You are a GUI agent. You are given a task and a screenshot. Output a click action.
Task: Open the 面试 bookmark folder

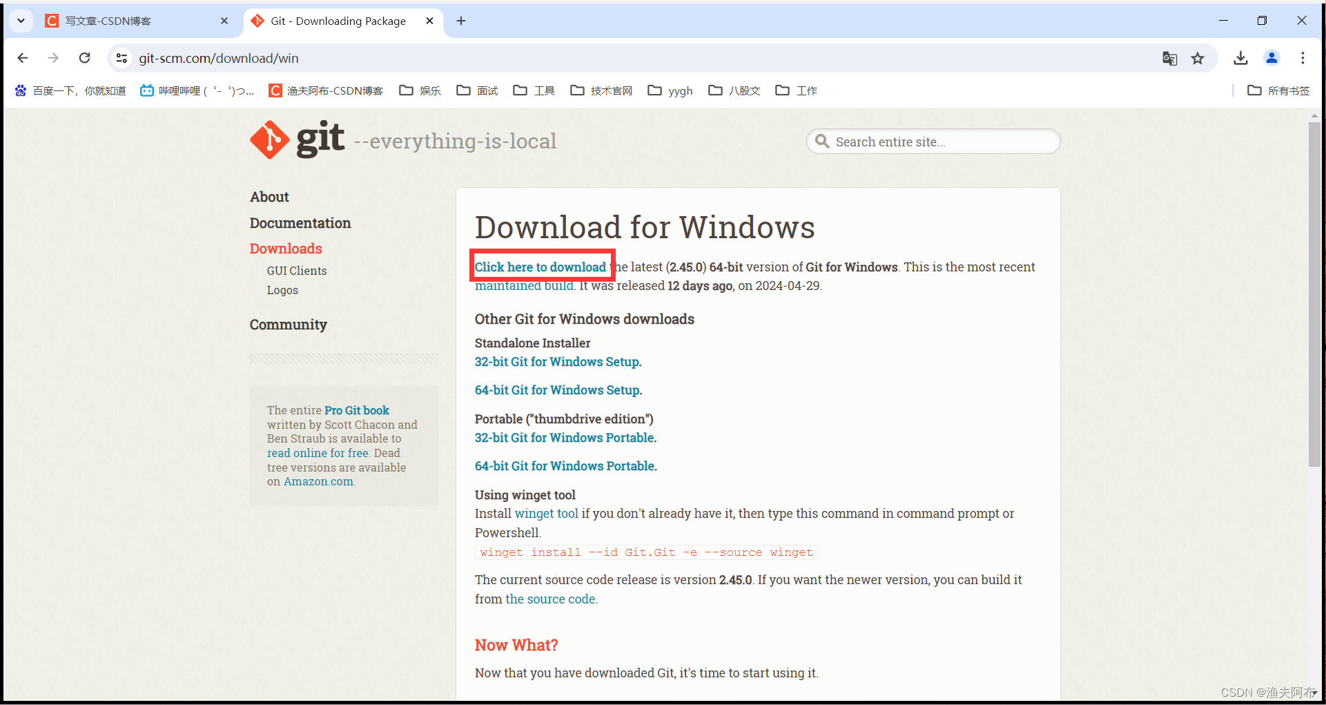tap(478, 90)
